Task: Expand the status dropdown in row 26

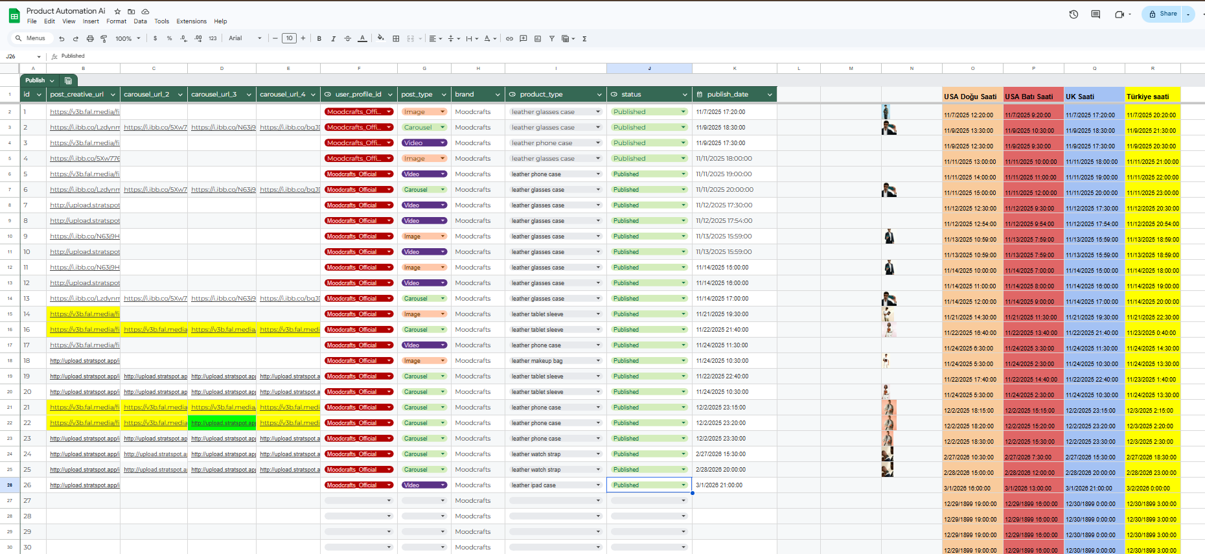Action: [683, 485]
